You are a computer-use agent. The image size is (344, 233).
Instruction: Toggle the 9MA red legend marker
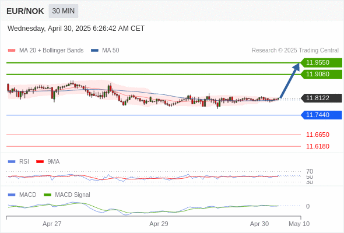tap(40, 162)
